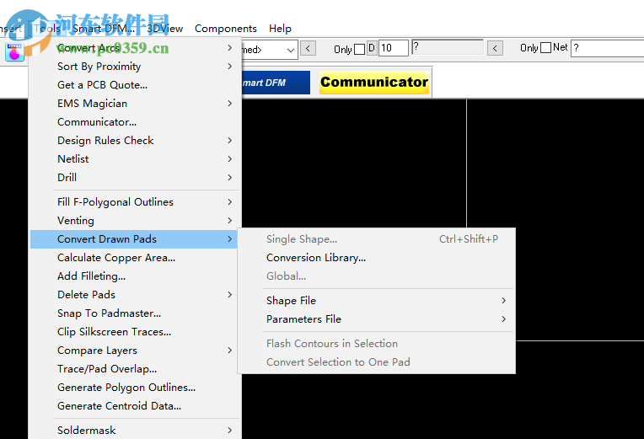Toggle the Only checkbox next to D
This screenshot has height=439, width=644.
pos(359,49)
